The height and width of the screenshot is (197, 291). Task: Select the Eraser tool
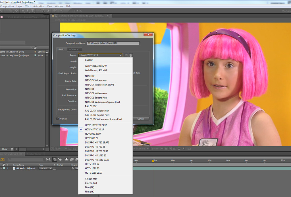tap(48, 11)
